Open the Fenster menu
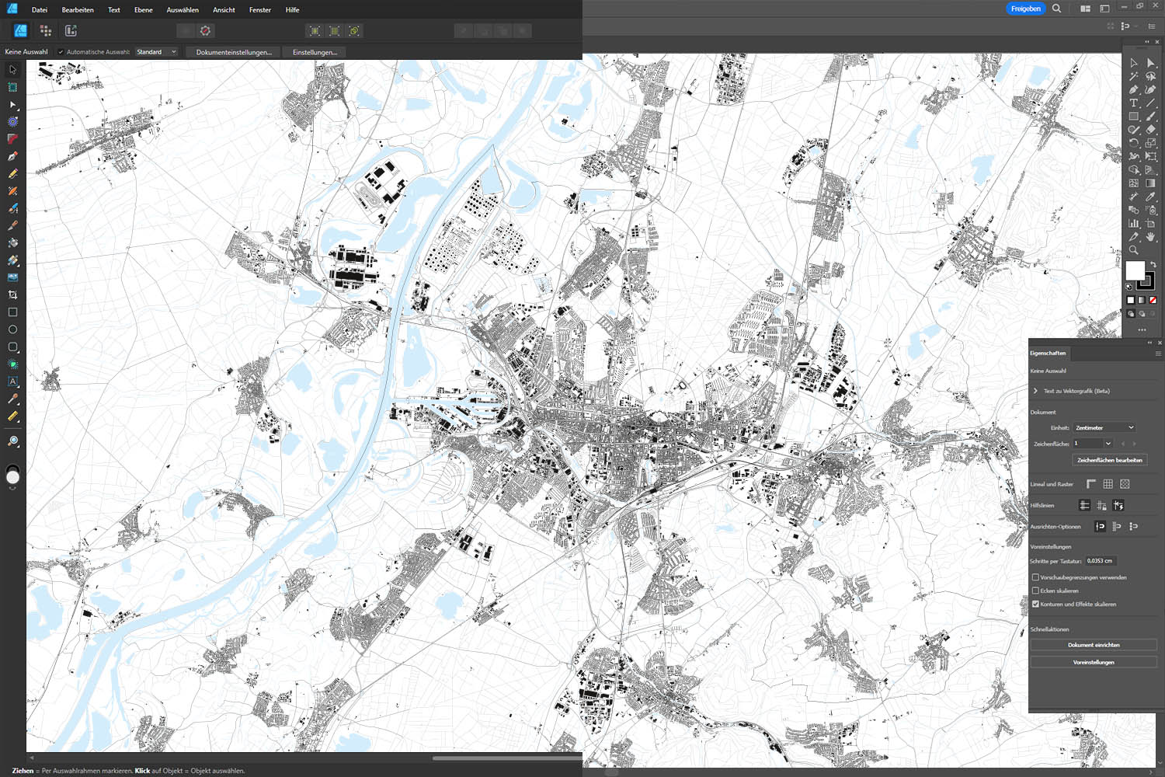The image size is (1165, 777). coord(260,9)
